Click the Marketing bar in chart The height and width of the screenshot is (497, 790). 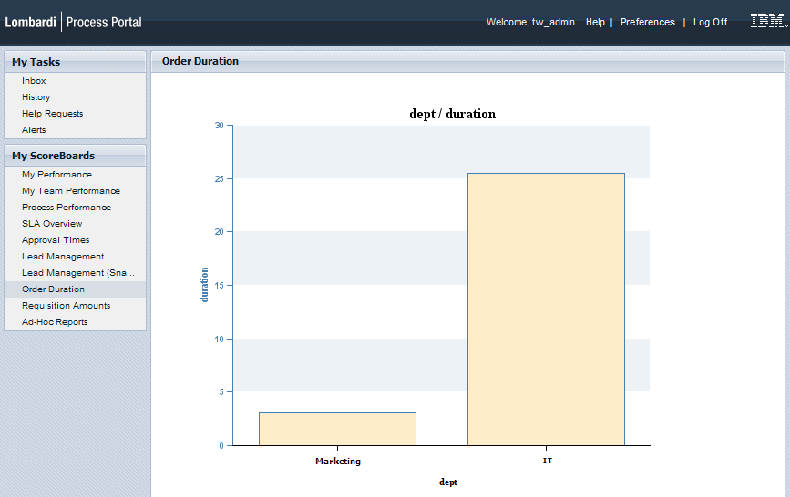point(337,429)
